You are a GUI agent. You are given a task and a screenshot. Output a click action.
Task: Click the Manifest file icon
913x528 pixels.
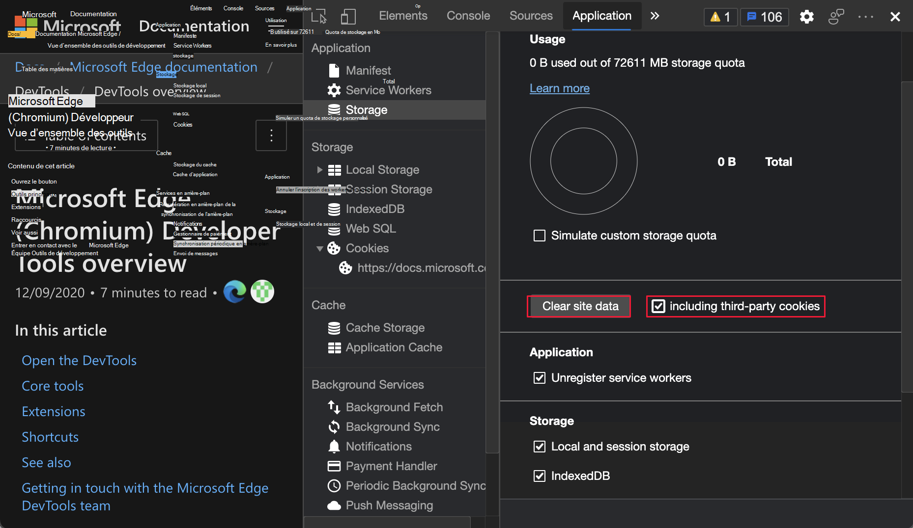334,71
